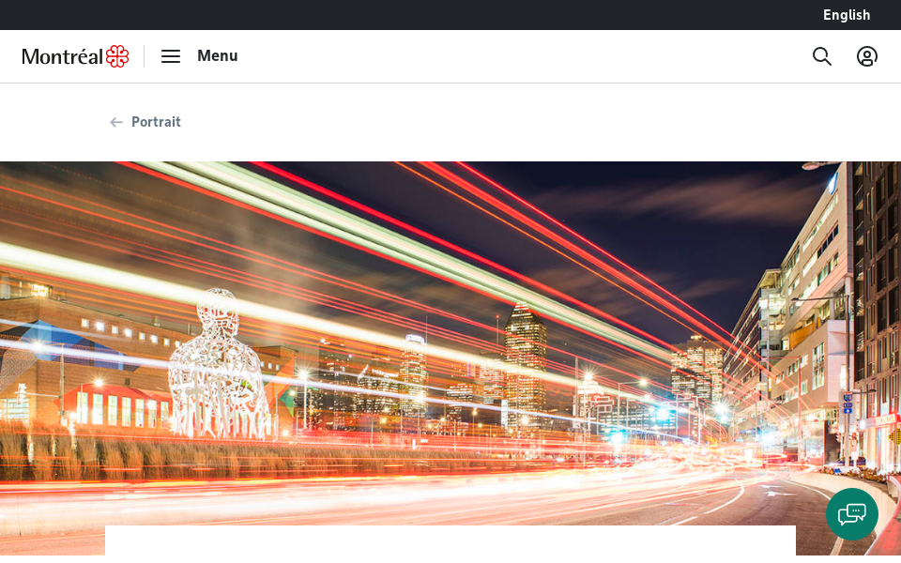901x563 pixels.
Task: Go back to the Portrait page
Action: click(x=156, y=122)
